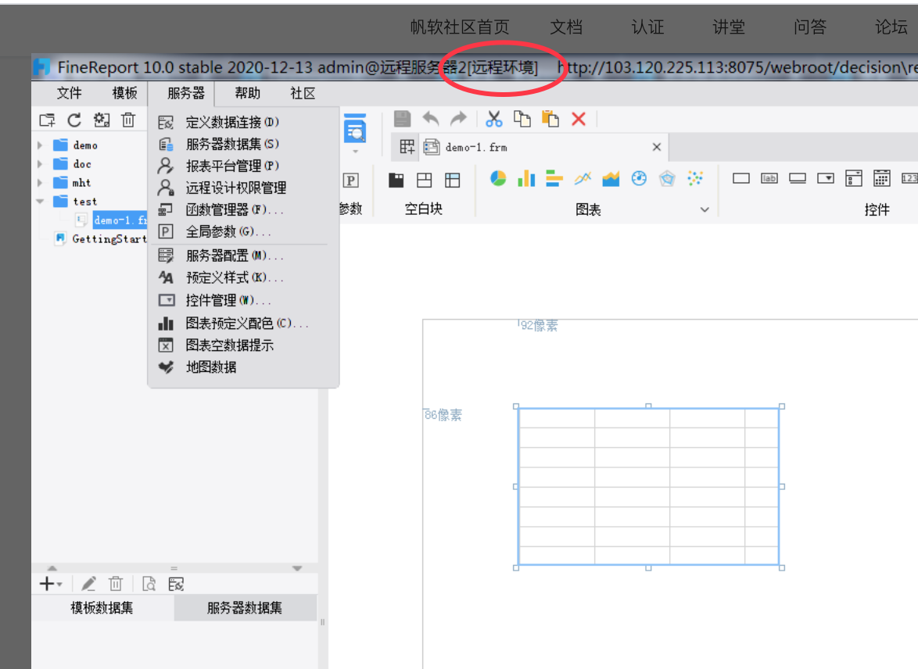The height and width of the screenshot is (669, 918).
Task: Collapse the test folder
Action: (x=40, y=202)
